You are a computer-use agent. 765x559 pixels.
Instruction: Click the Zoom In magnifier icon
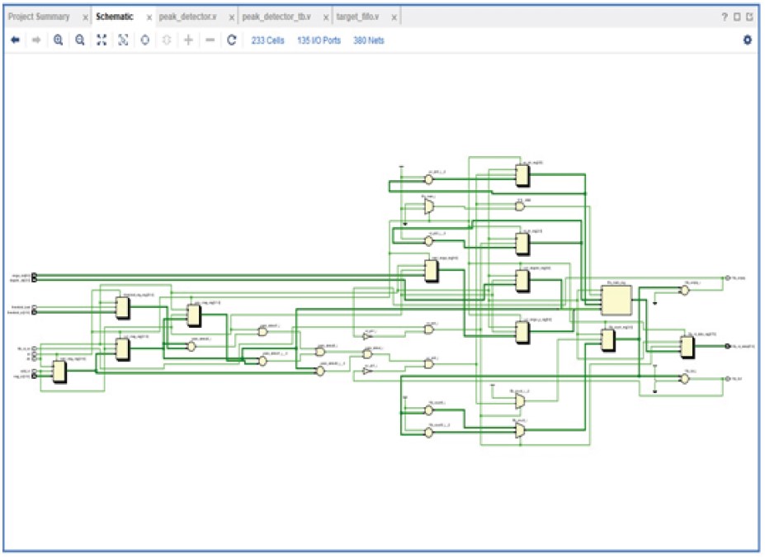pyautogui.click(x=59, y=40)
